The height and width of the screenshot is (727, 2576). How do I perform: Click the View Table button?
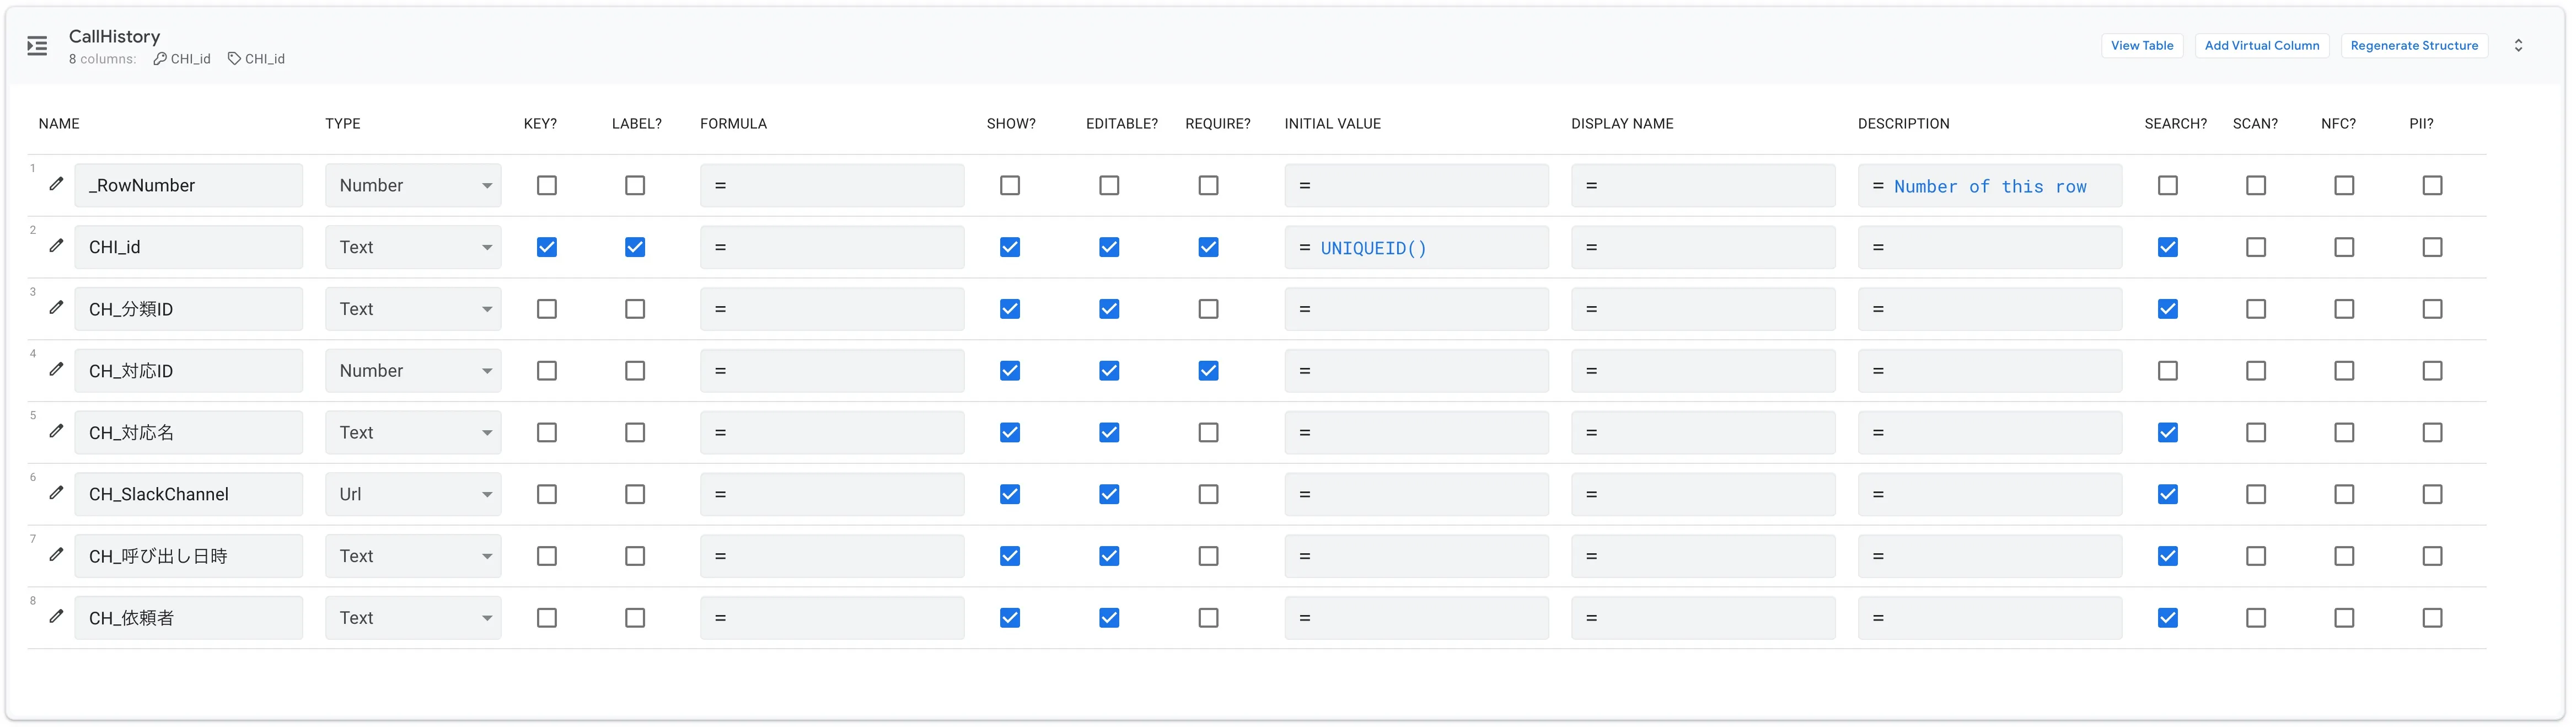coord(2141,46)
